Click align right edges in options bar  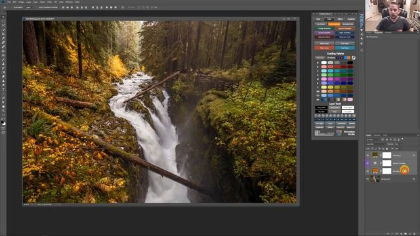(86, 7)
